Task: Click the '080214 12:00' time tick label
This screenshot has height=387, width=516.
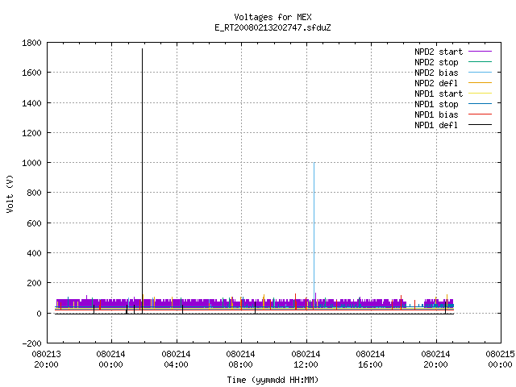Action: (306, 360)
